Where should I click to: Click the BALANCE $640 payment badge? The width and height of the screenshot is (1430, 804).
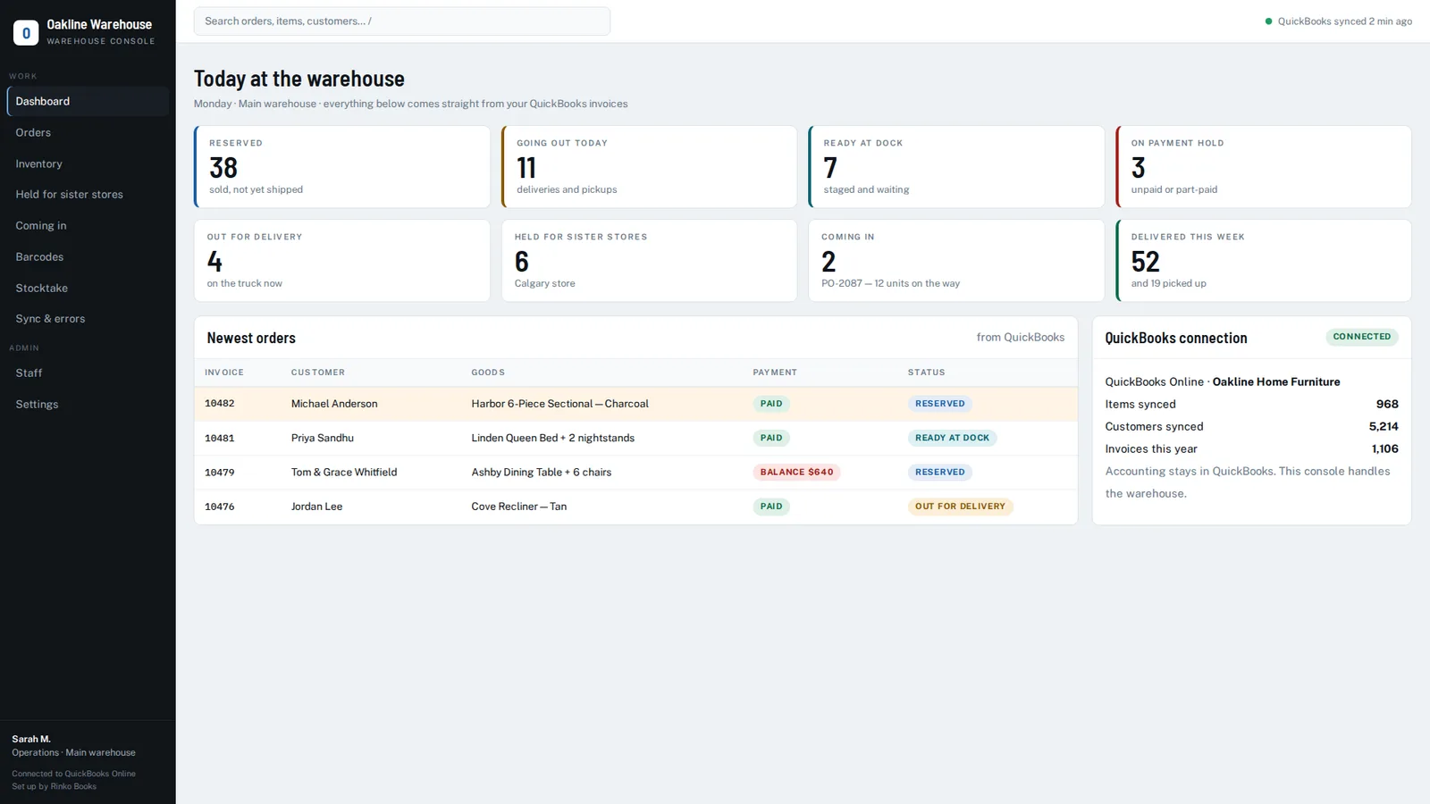(x=796, y=473)
